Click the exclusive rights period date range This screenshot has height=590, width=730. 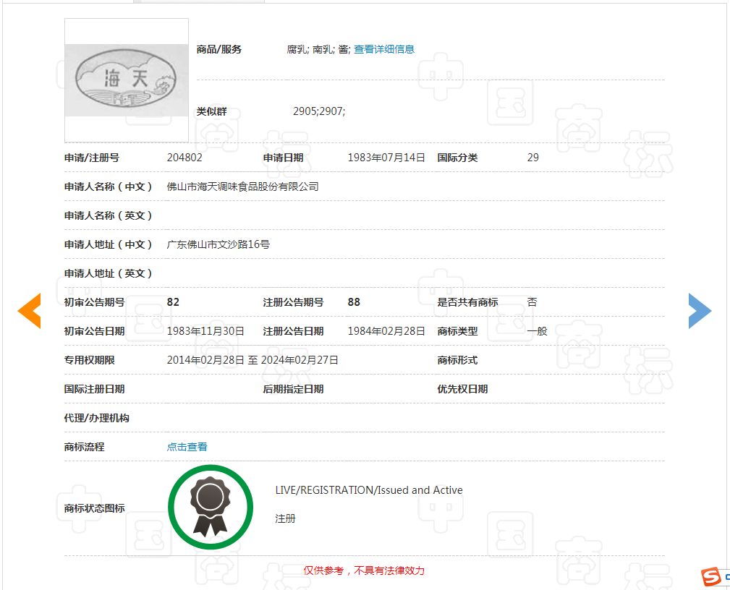[x=252, y=360]
